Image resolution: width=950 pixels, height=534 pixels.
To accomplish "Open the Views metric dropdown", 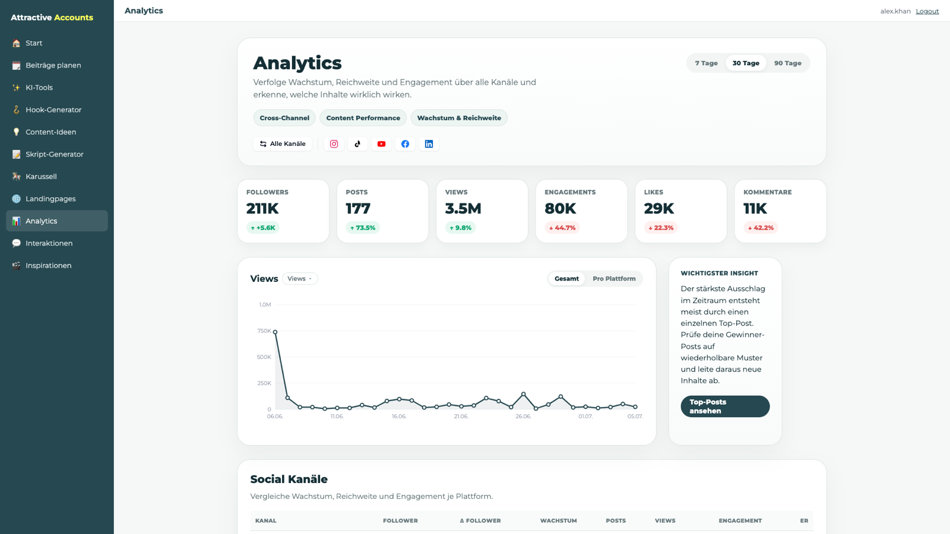I will (x=300, y=279).
